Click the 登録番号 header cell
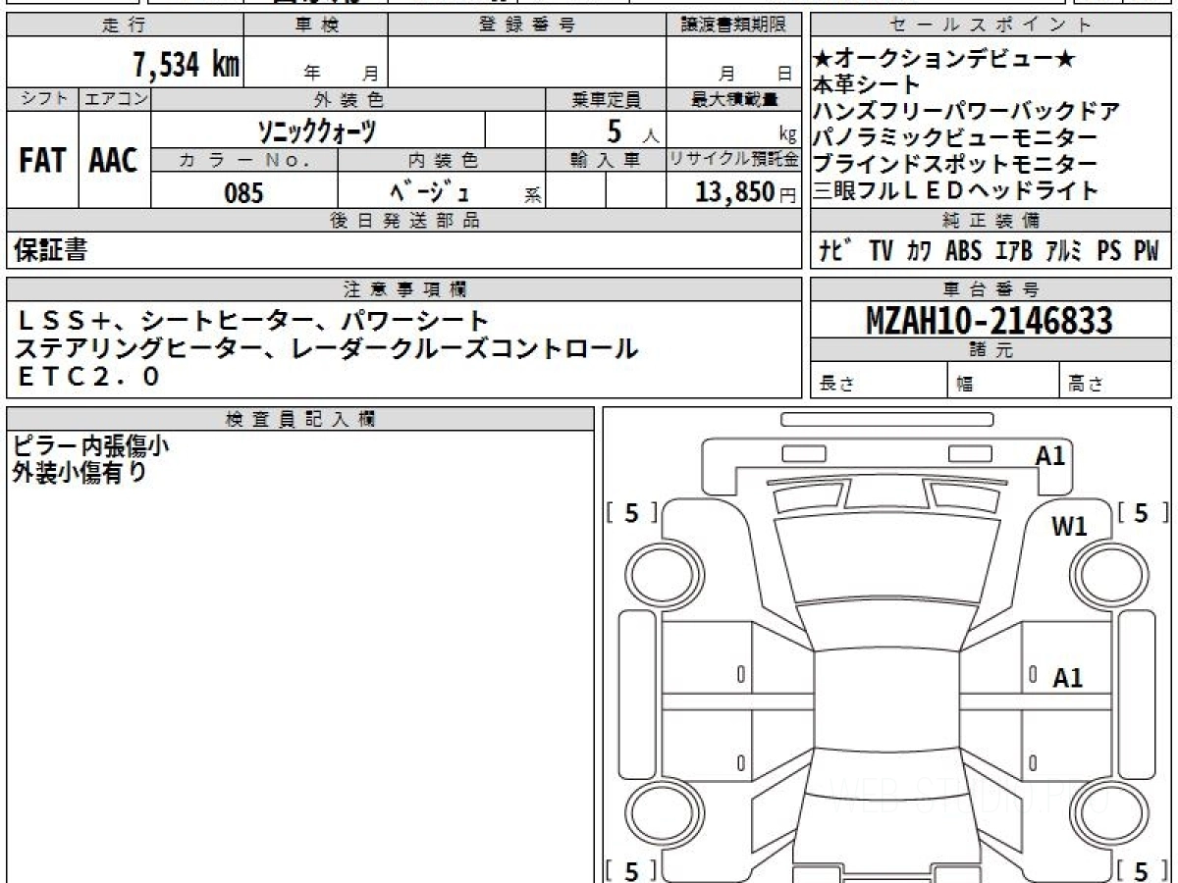 pyautogui.click(x=526, y=26)
